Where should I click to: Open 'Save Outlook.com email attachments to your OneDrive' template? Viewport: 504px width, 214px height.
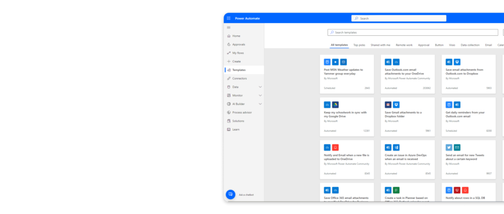coord(407,74)
